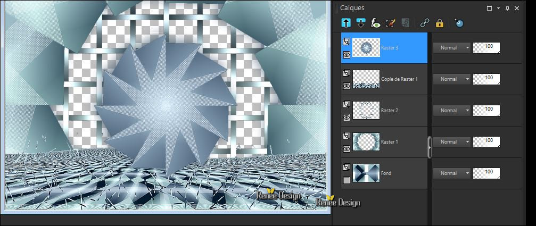Select layer name 'Fond'

pyautogui.click(x=386, y=173)
